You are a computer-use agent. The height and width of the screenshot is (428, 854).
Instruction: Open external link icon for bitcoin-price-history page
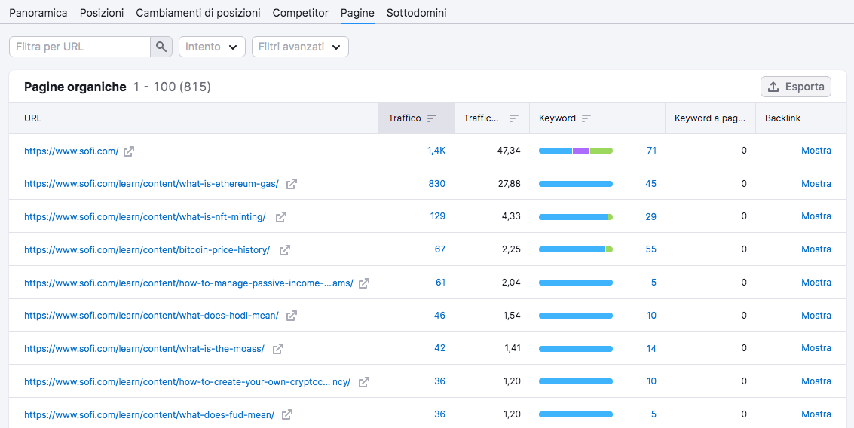285,250
